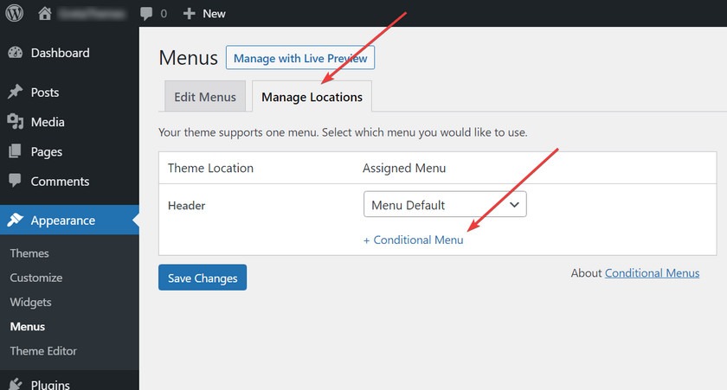Select the Manage Locations tab

[312, 96]
